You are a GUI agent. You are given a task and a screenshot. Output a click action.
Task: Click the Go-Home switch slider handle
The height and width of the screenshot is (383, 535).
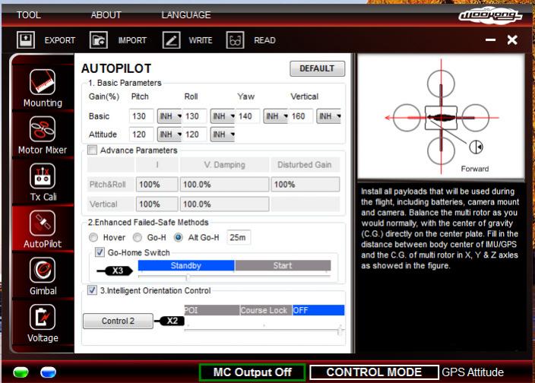(187, 277)
